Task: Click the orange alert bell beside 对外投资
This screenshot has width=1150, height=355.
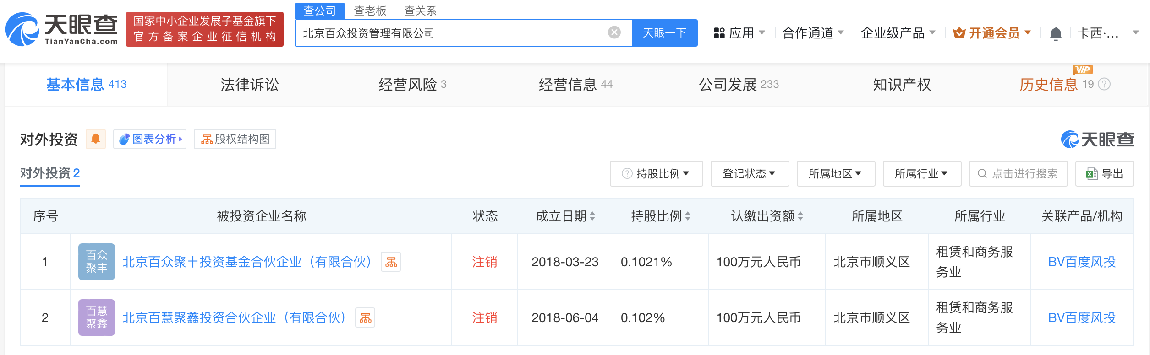Action: [96, 139]
